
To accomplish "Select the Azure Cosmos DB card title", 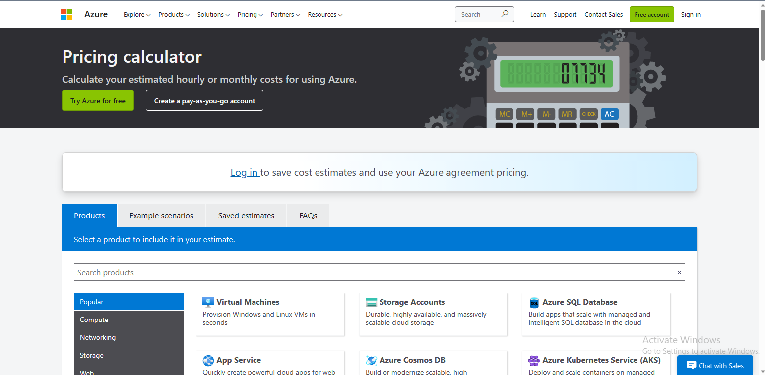I will [412, 360].
